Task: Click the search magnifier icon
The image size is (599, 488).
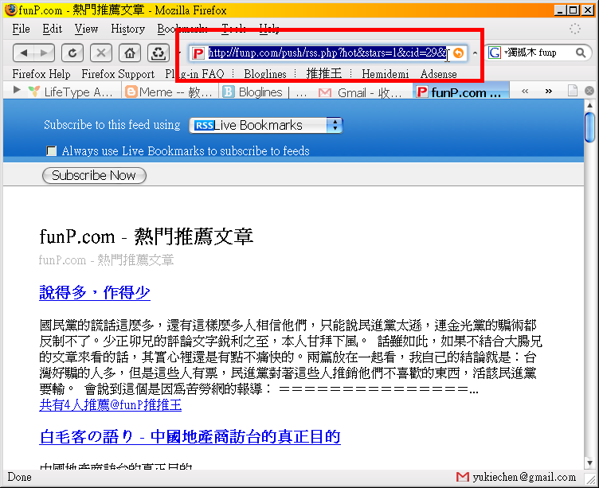Action: pyautogui.click(x=580, y=53)
